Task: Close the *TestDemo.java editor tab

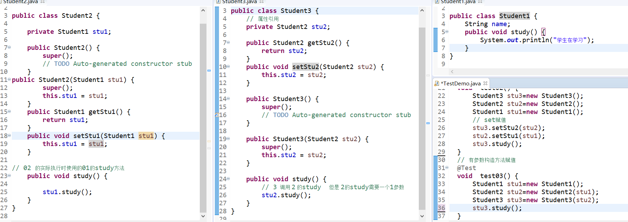Action: 485,83
